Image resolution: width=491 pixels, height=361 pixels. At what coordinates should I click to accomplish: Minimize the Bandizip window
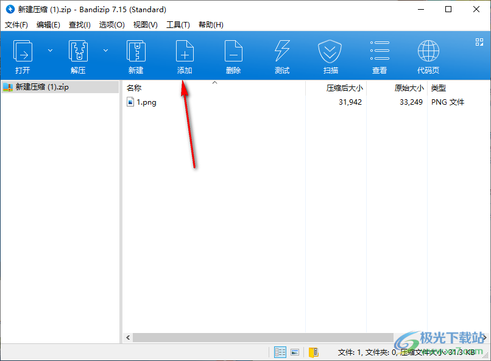point(420,9)
